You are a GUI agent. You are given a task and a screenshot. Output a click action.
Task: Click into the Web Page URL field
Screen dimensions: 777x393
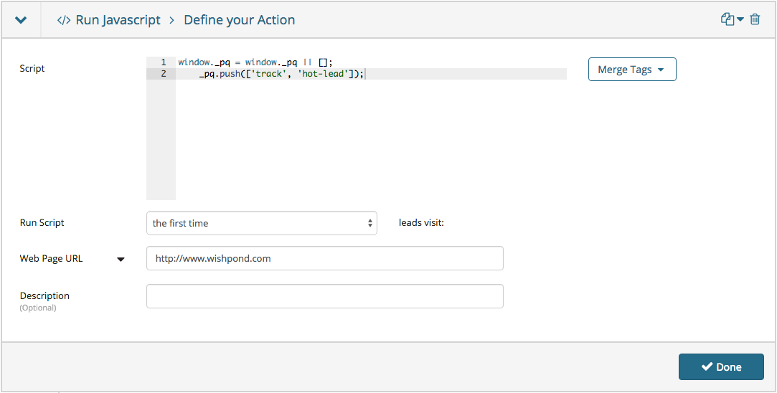point(324,258)
